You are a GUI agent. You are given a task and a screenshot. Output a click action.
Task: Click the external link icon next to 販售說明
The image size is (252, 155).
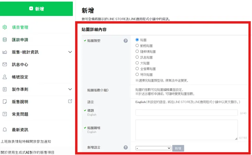pos(70,101)
